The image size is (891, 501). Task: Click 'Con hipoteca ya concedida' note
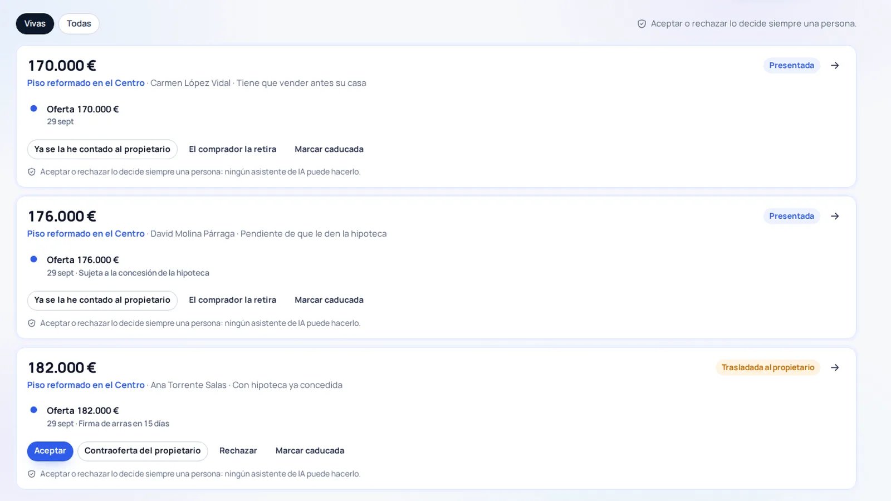[287, 385]
